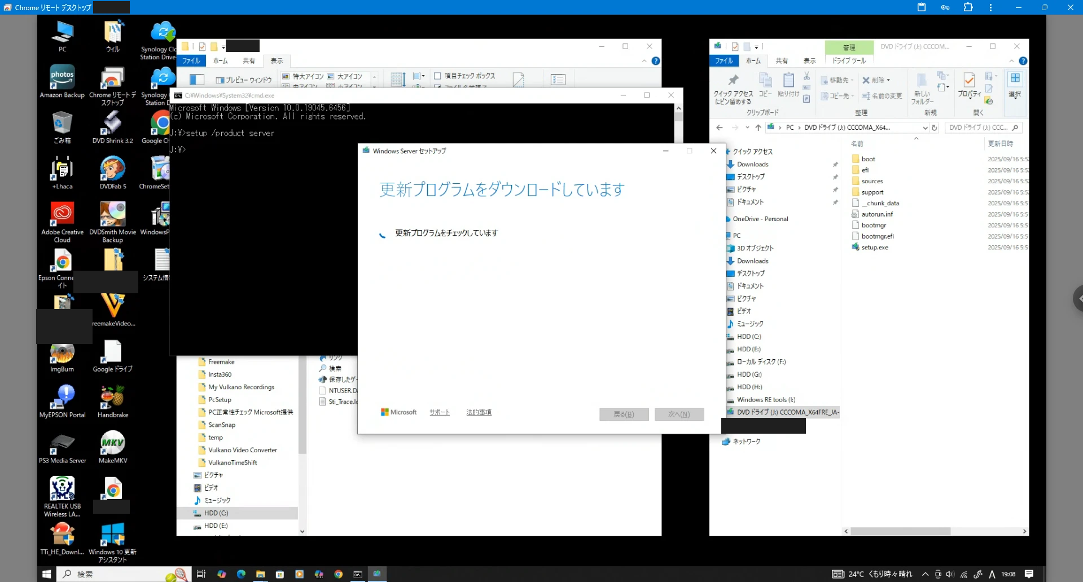
Task: Click the Edge icon on the taskbar
Action: 241,574
